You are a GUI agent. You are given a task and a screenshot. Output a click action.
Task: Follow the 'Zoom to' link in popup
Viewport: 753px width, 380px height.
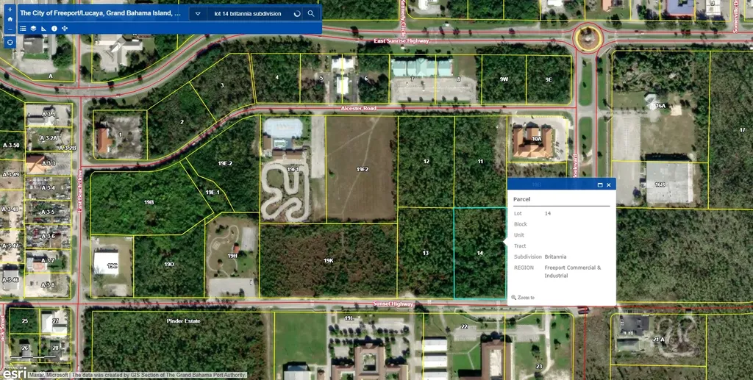(x=523, y=298)
